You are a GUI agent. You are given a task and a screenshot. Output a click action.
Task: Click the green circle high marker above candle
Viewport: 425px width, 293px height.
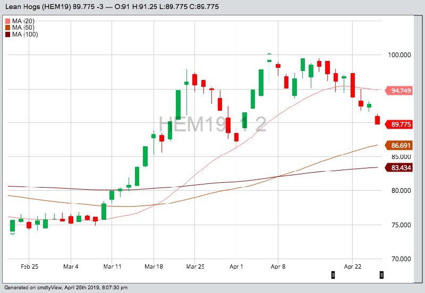pyautogui.click(x=269, y=55)
